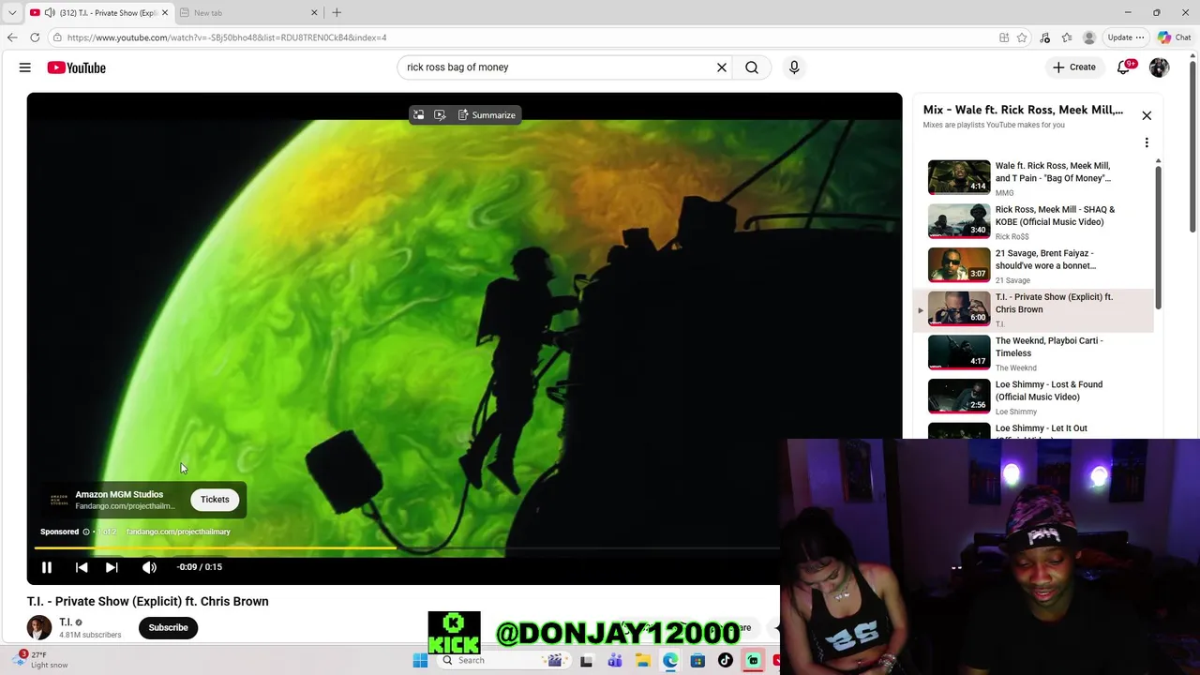The height and width of the screenshot is (675, 1200).
Task: Go to YouTube home via logo
Action: click(77, 67)
